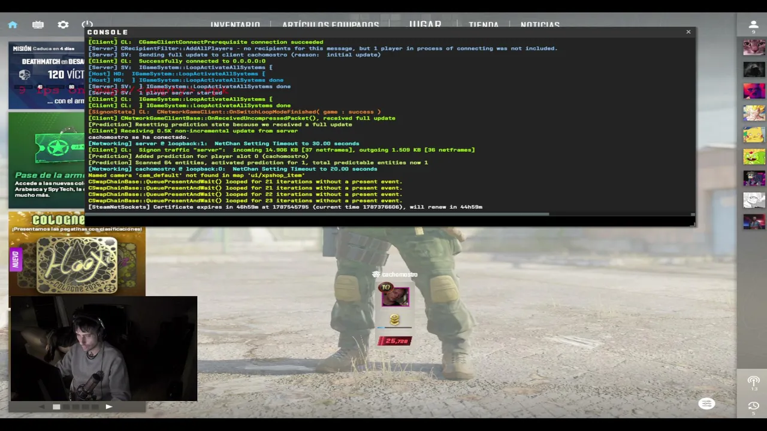Click the SignonState OnSwitchLoopModeFinished line

click(x=234, y=112)
